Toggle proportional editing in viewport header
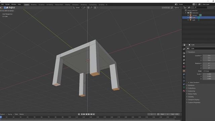 coord(95,7)
